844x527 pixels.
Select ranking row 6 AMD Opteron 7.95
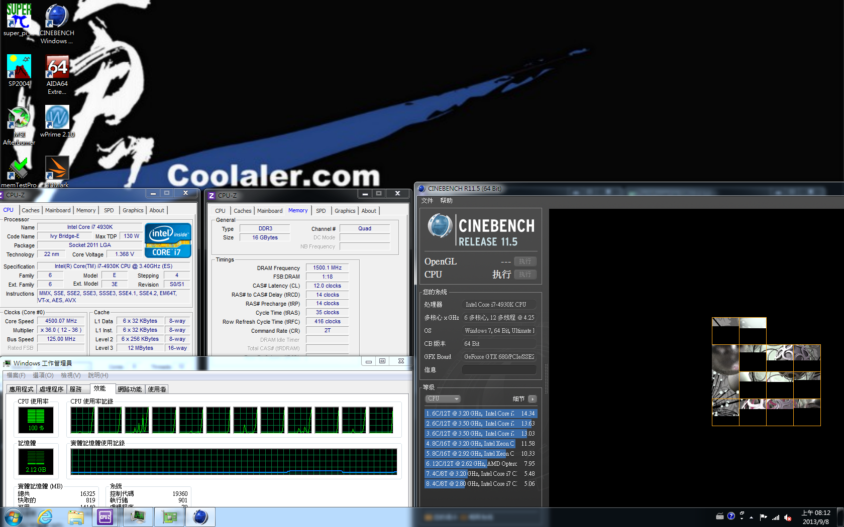(481, 464)
